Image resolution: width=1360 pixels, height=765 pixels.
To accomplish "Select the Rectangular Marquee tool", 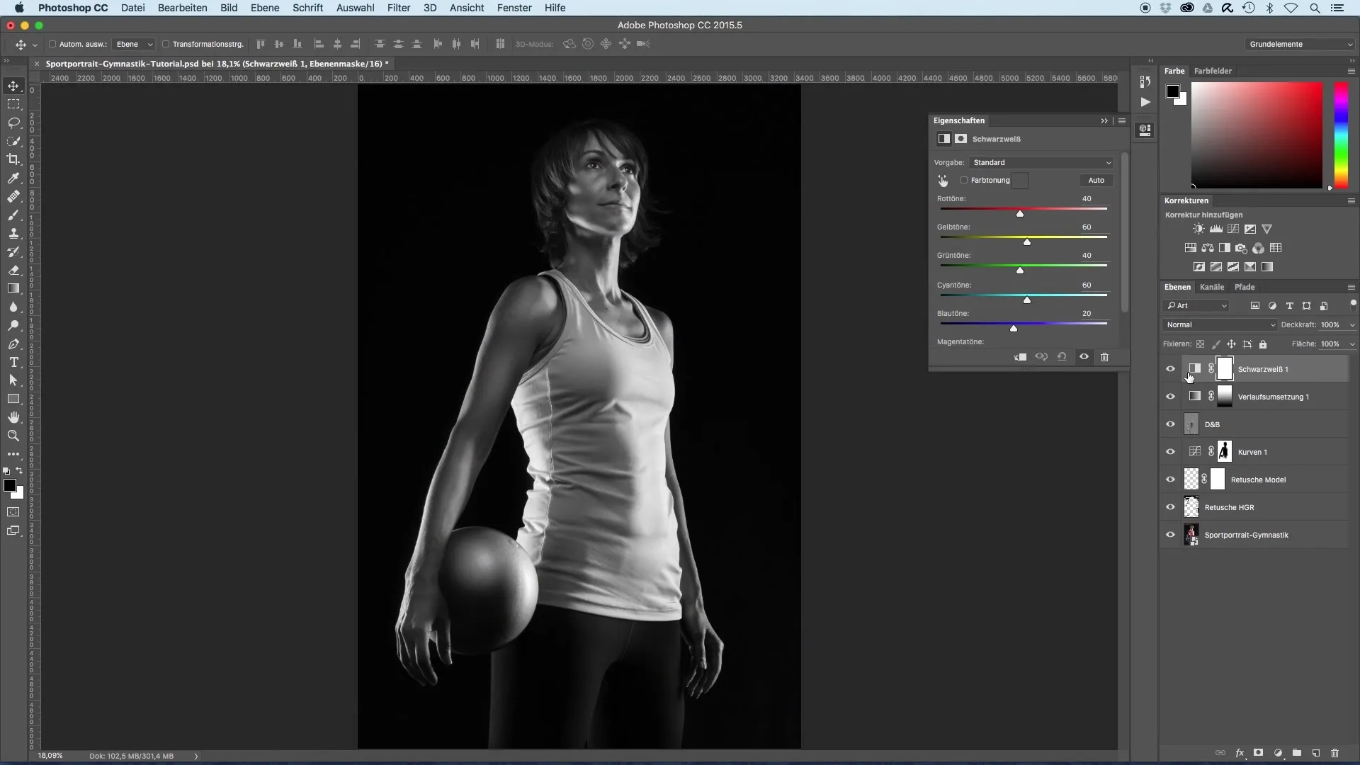I will [x=13, y=104].
